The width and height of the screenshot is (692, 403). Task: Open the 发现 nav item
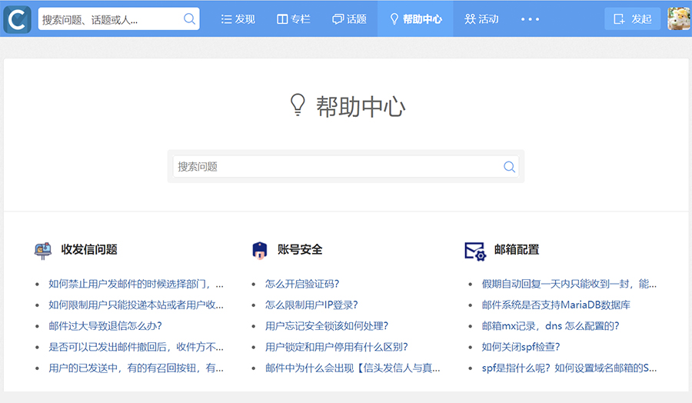point(238,19)
